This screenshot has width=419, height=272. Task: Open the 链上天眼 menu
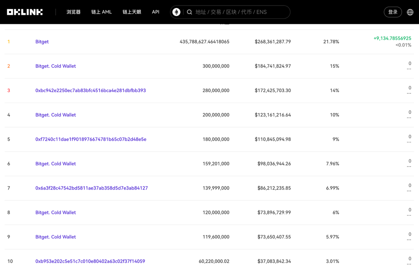pos(132,12)
